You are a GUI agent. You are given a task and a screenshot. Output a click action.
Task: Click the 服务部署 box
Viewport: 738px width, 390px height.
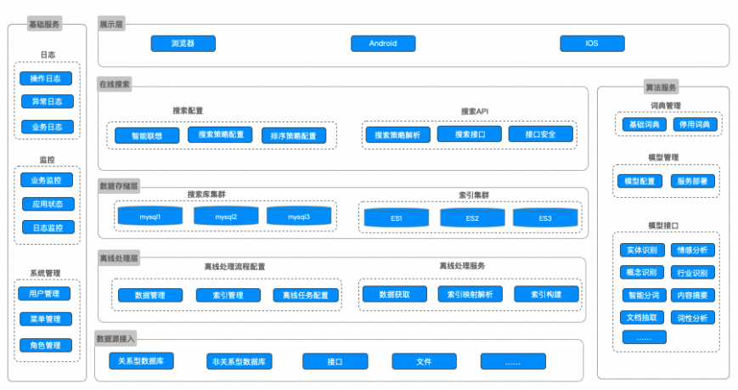[x=693, y=181]
